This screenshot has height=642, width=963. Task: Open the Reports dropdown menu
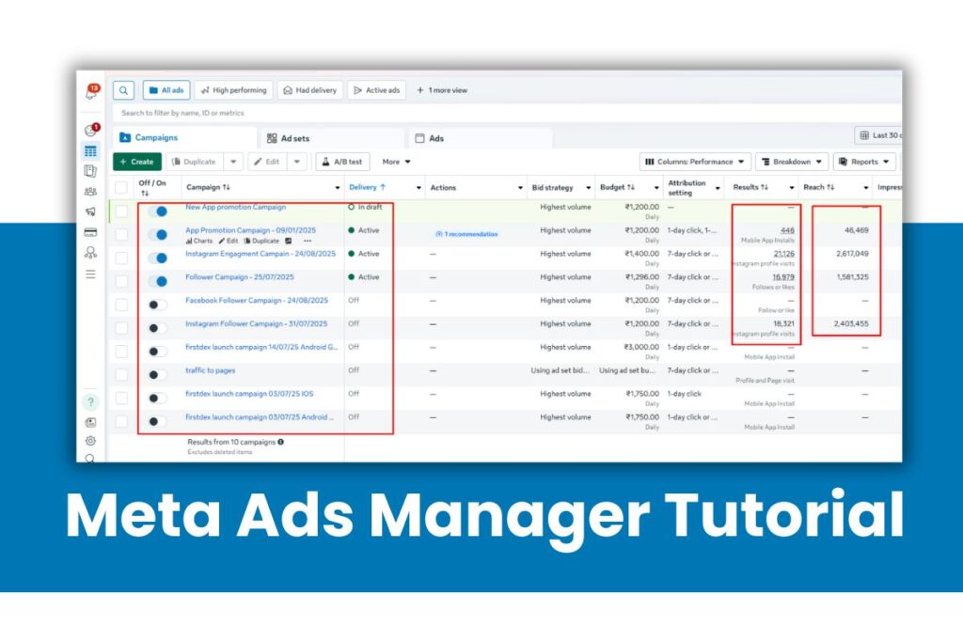(x=863, y=162)
